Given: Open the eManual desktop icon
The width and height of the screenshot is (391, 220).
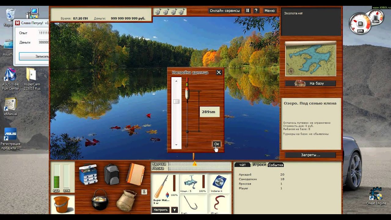Looking at the screenshot, I should 11,107.
